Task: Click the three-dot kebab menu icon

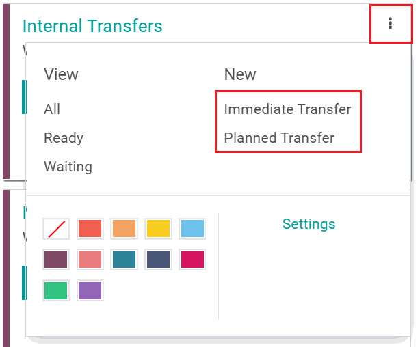Action: click(x=391, y=24)
